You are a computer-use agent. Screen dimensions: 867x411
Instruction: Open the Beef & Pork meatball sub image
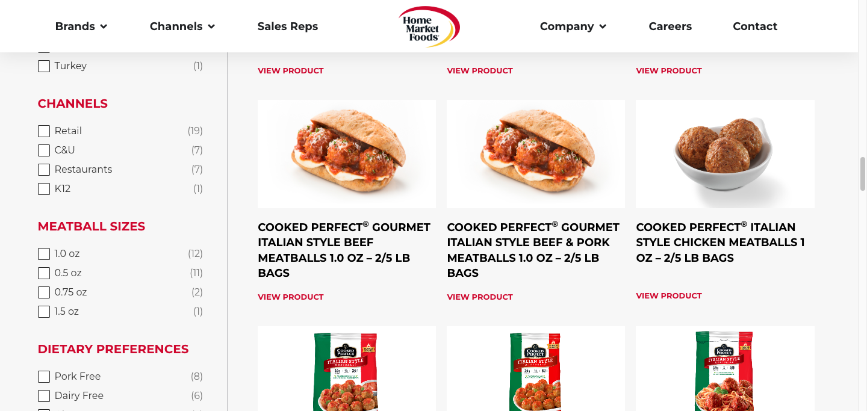pos(536,154)
